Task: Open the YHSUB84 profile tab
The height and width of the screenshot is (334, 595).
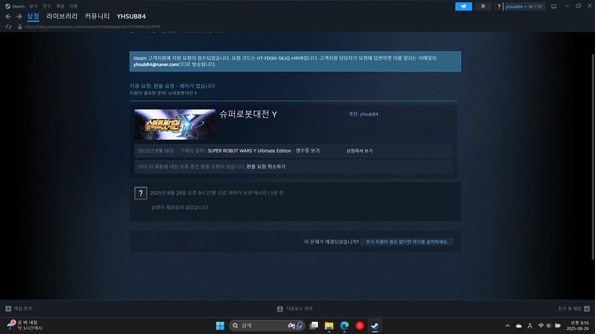Action: click(x=131, y=17)
